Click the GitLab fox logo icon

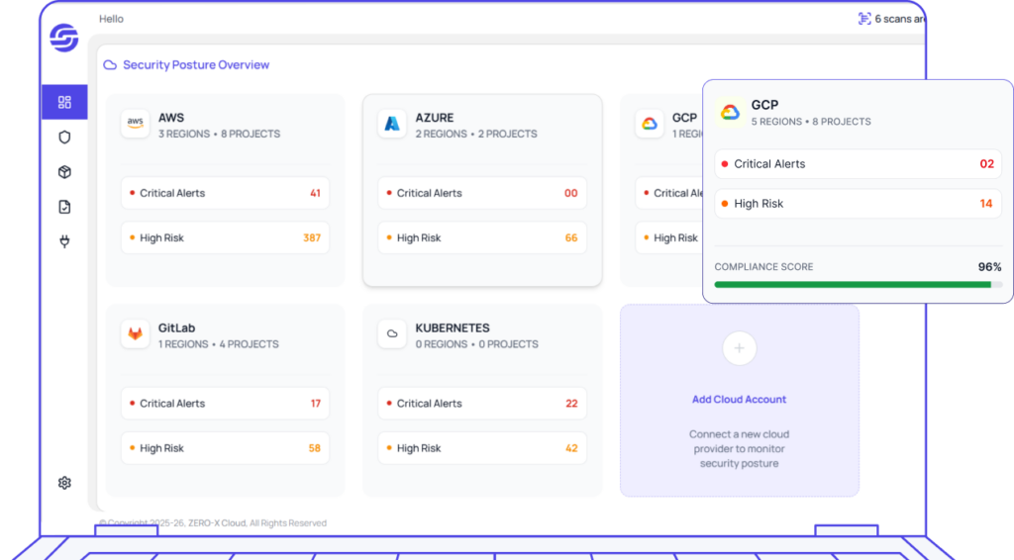click(136, 334)
